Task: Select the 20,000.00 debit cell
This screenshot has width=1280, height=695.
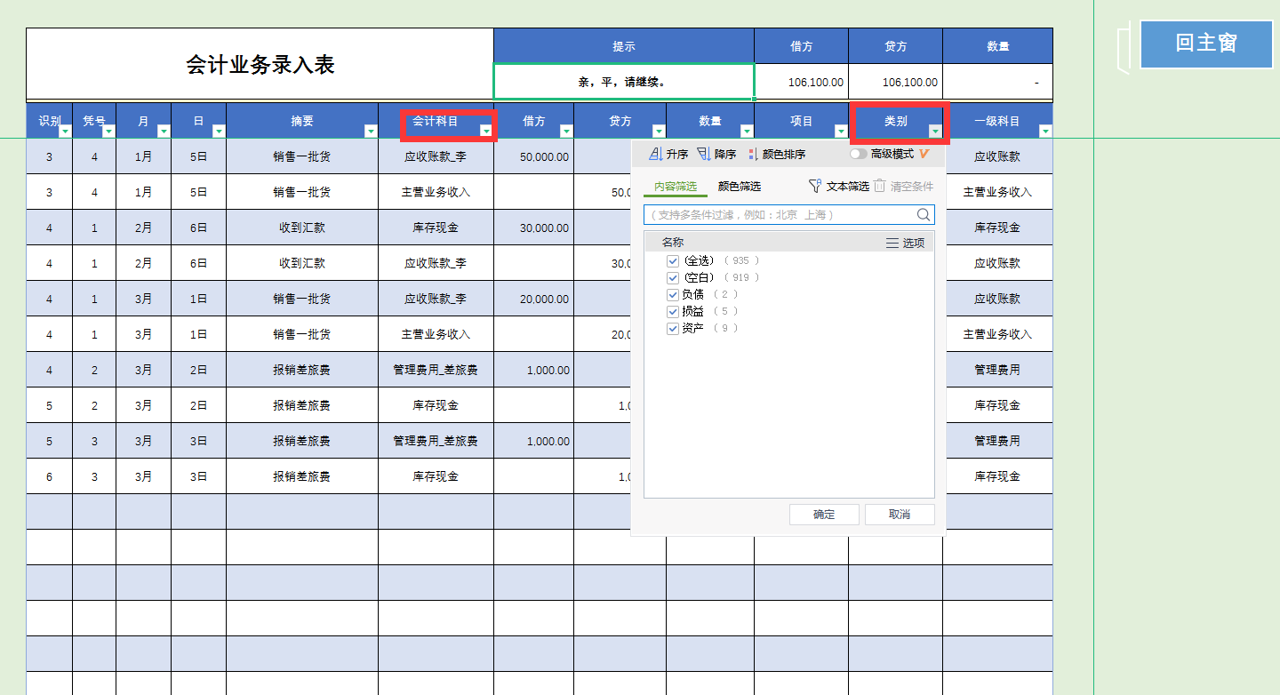Action: 534,299
